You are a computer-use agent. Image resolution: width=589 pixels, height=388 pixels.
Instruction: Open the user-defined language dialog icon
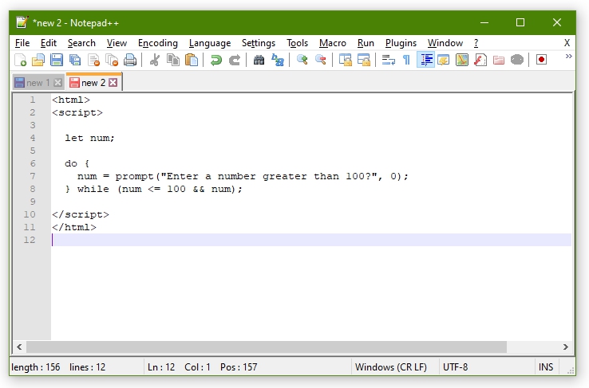(x=444, y=60)
